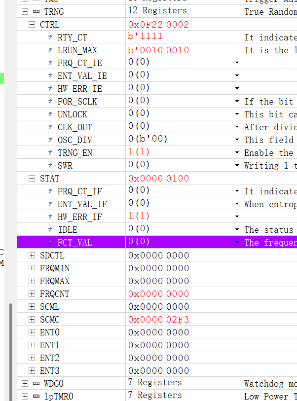Click the TRNG_EN bitfield icon
The height and width of the screenshot is (401, 297).
coord(50,153)
